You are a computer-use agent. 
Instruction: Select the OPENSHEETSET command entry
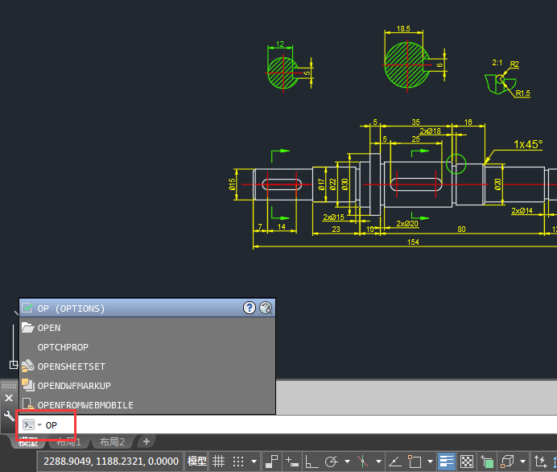[x=71, y=366]
